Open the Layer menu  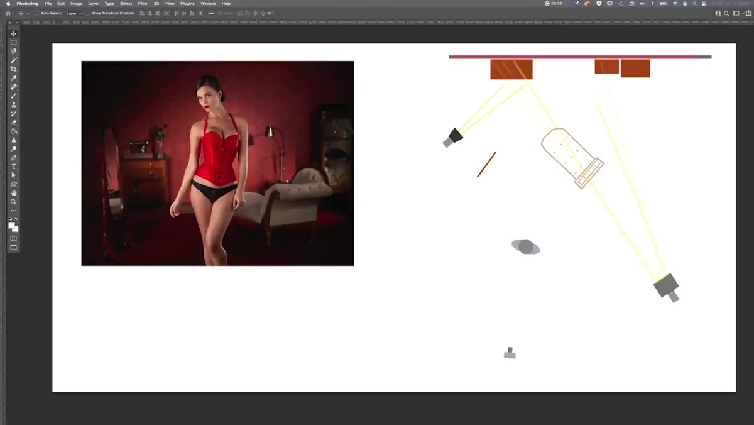pyautogui.click(x=93, y=4)
